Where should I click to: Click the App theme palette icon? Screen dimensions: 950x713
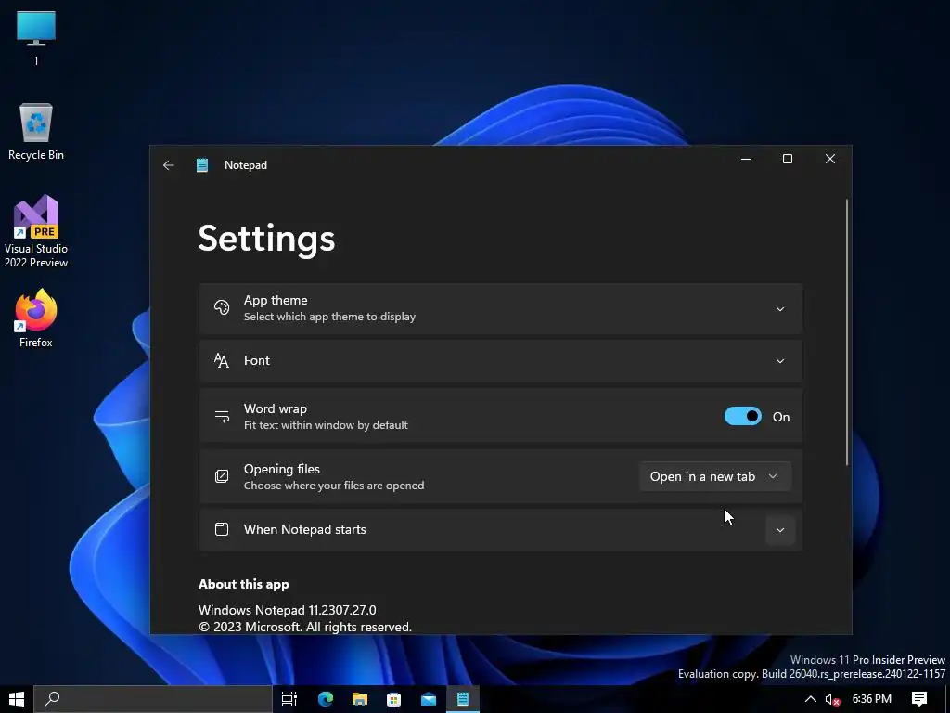(x=222, y=307)
